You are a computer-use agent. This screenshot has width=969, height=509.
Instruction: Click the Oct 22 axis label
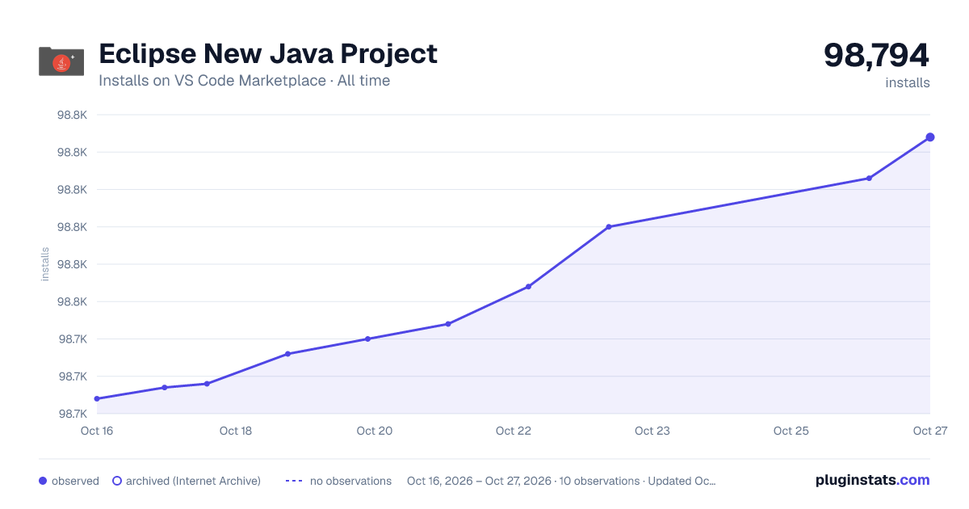pyautogui.click(x=514, y=431)
